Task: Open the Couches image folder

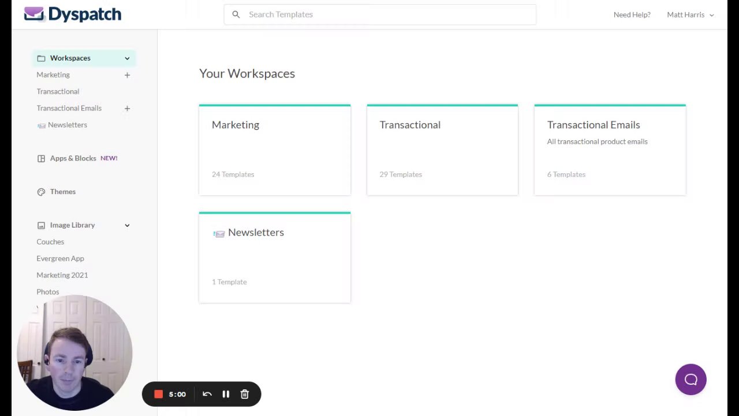Action: pos(50,242)
